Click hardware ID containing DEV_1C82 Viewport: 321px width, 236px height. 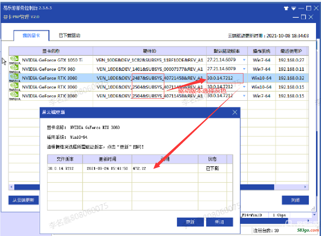tap(150, 60)
